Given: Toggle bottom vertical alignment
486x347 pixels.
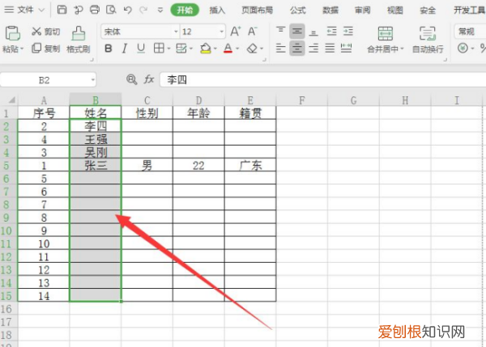Looking at the screenshot, I should 313,32.
